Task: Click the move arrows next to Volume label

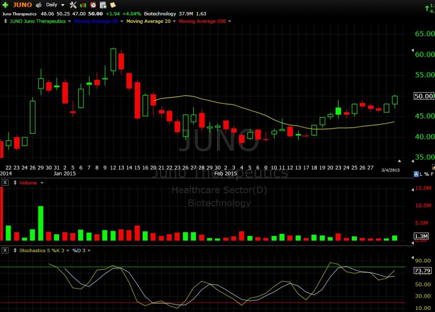Action: (x=15, y=183)
